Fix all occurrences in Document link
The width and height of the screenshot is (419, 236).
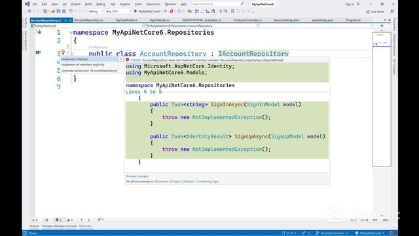[162, 182]
